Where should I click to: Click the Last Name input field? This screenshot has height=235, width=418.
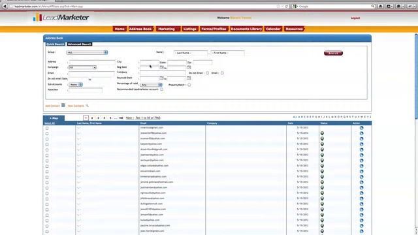point(191,53)
